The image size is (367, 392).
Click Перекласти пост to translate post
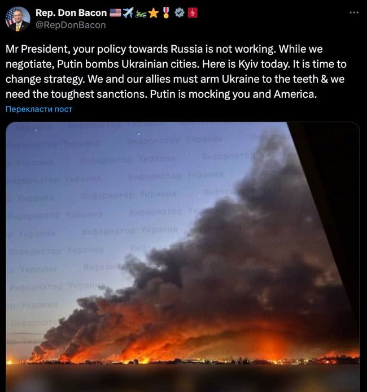(x=38, y=109)
